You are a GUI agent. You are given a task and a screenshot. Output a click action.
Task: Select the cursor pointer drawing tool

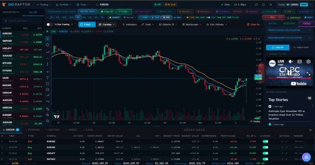48,38
